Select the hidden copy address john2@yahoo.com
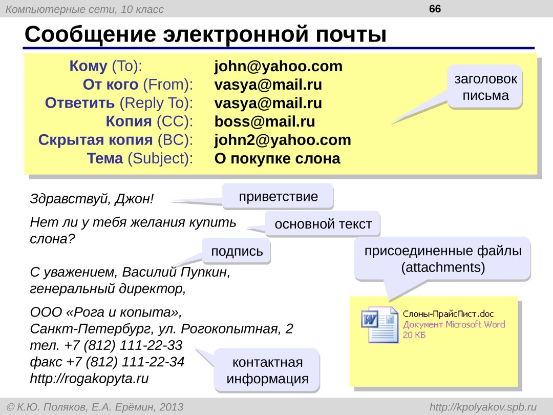Screen dimensions: 553x415 click(283, 140)
